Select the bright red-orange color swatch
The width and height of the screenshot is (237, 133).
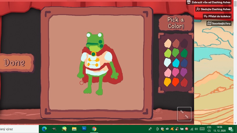coord(175,82)
